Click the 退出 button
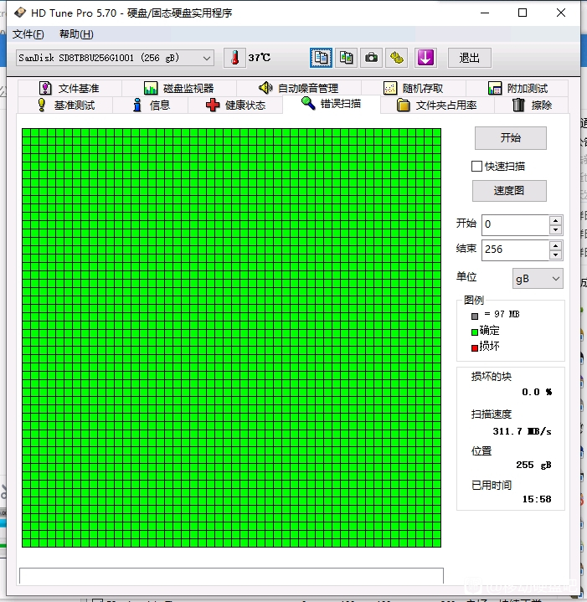Screen dimensions: 587x602 point(470,58)
